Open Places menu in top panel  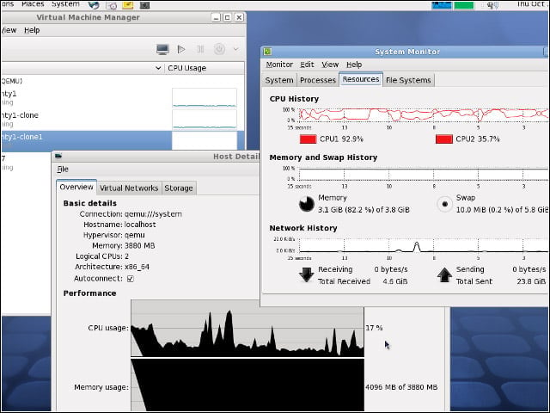tap(33, 4)
